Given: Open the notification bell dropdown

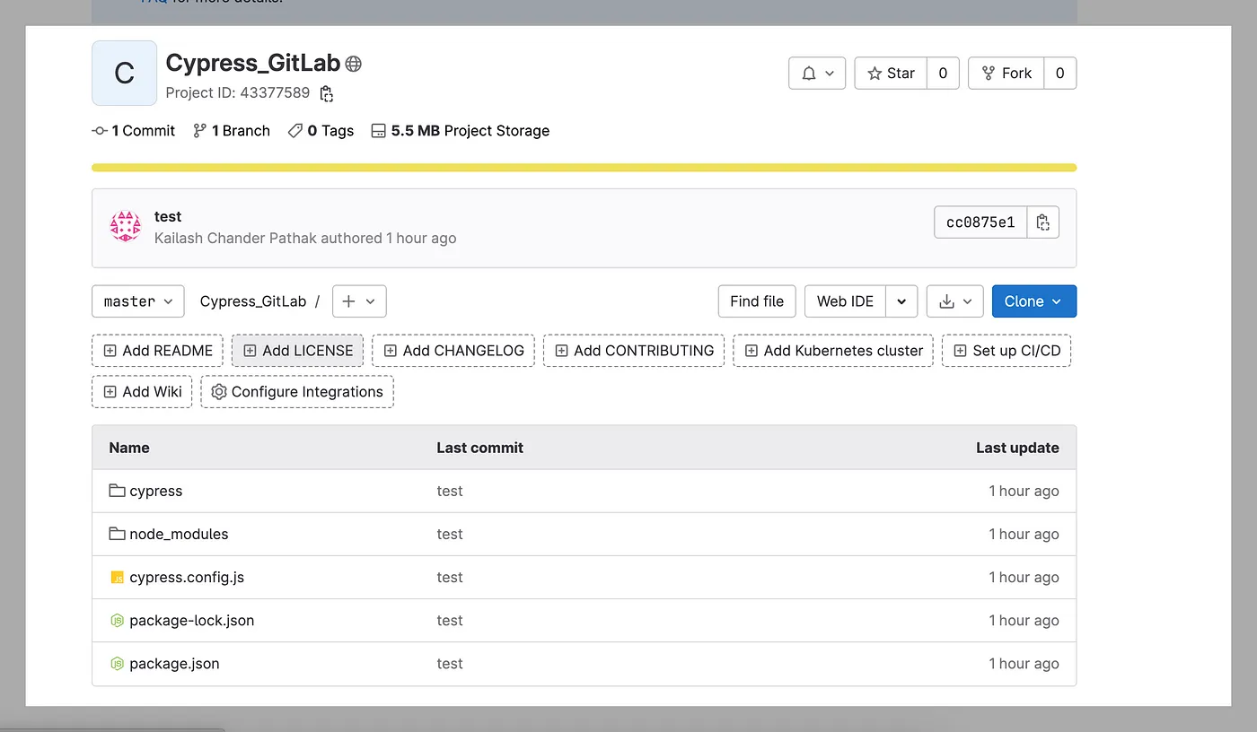Looking at the screenshot, I should [817, 74].
